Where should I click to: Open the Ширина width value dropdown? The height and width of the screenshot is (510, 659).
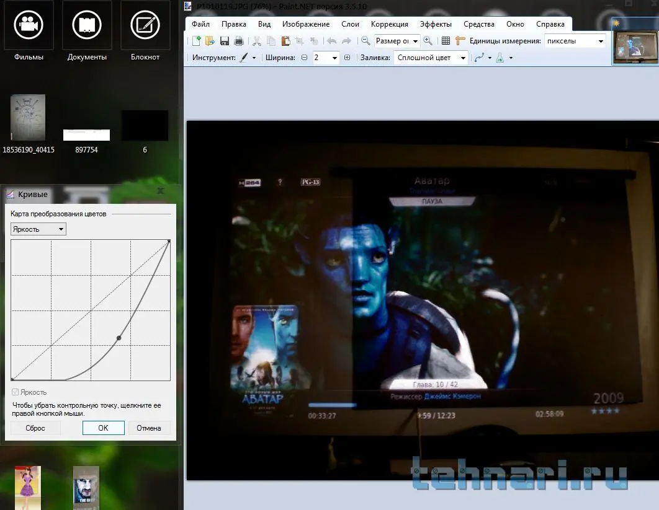click(x=326, y=58)
